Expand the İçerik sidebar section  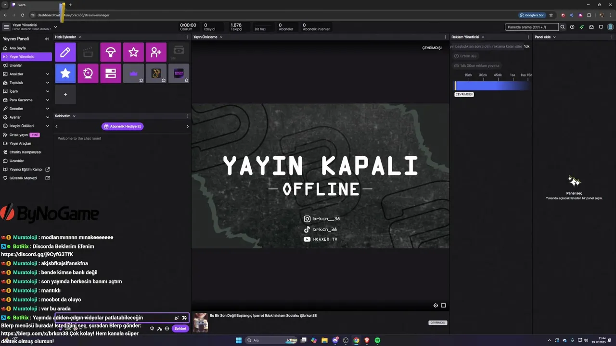[47, 91]
